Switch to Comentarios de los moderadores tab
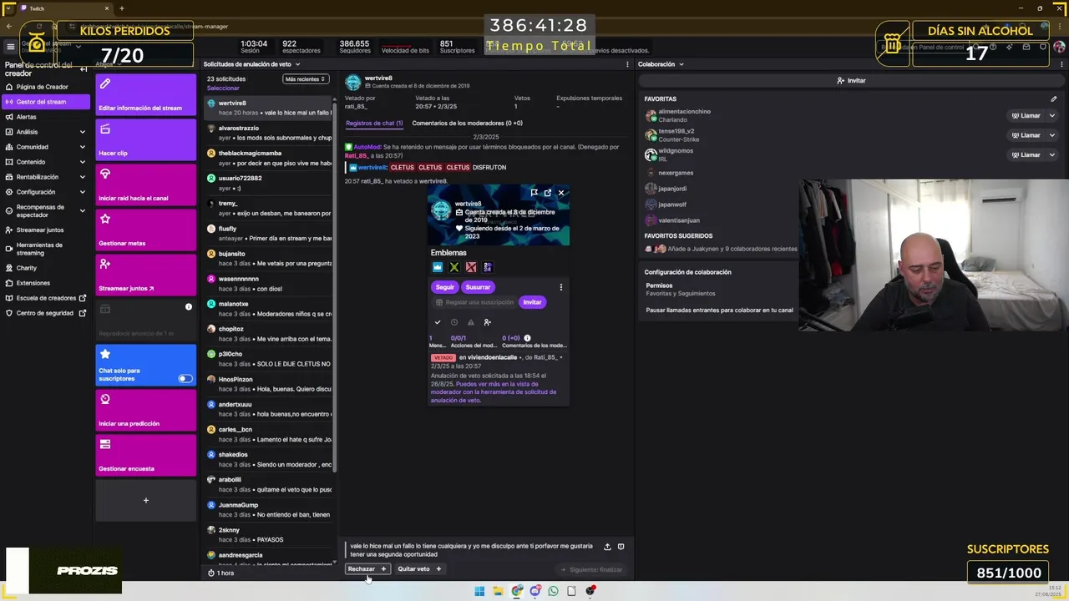 (x=467, y=123)
